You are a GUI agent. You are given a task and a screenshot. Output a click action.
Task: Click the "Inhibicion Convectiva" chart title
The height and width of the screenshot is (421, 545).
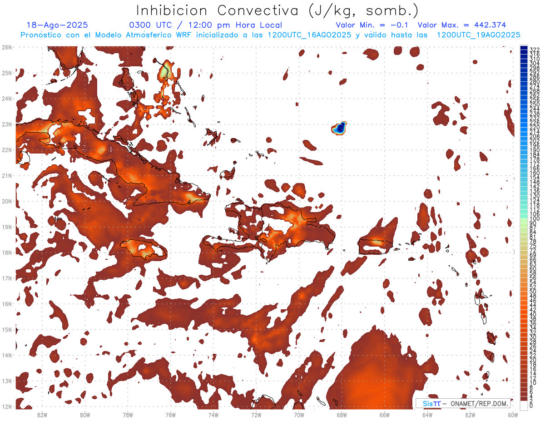(277, 10)
